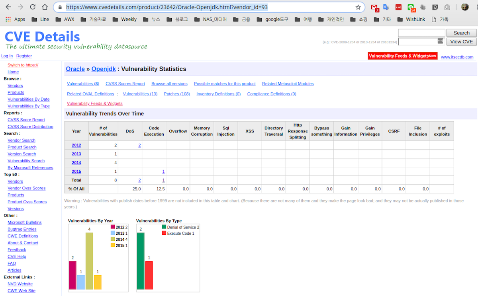
Task: Open the LINE extension icon
Action: (x=411, y=7)
